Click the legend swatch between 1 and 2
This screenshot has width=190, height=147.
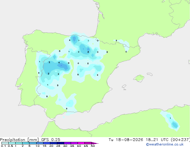(x=19, y=143)
